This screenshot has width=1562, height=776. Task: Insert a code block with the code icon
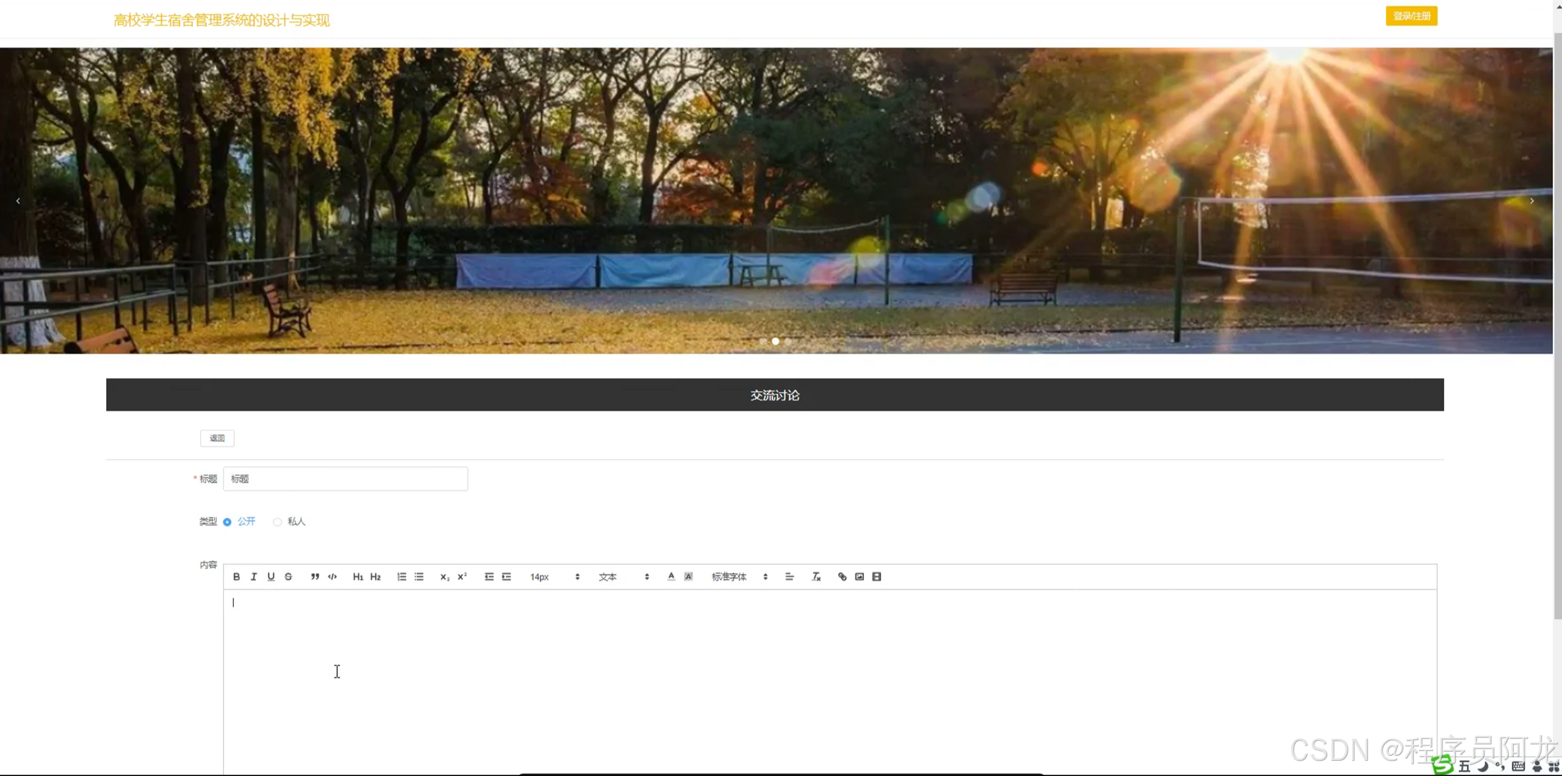point(333,577)
